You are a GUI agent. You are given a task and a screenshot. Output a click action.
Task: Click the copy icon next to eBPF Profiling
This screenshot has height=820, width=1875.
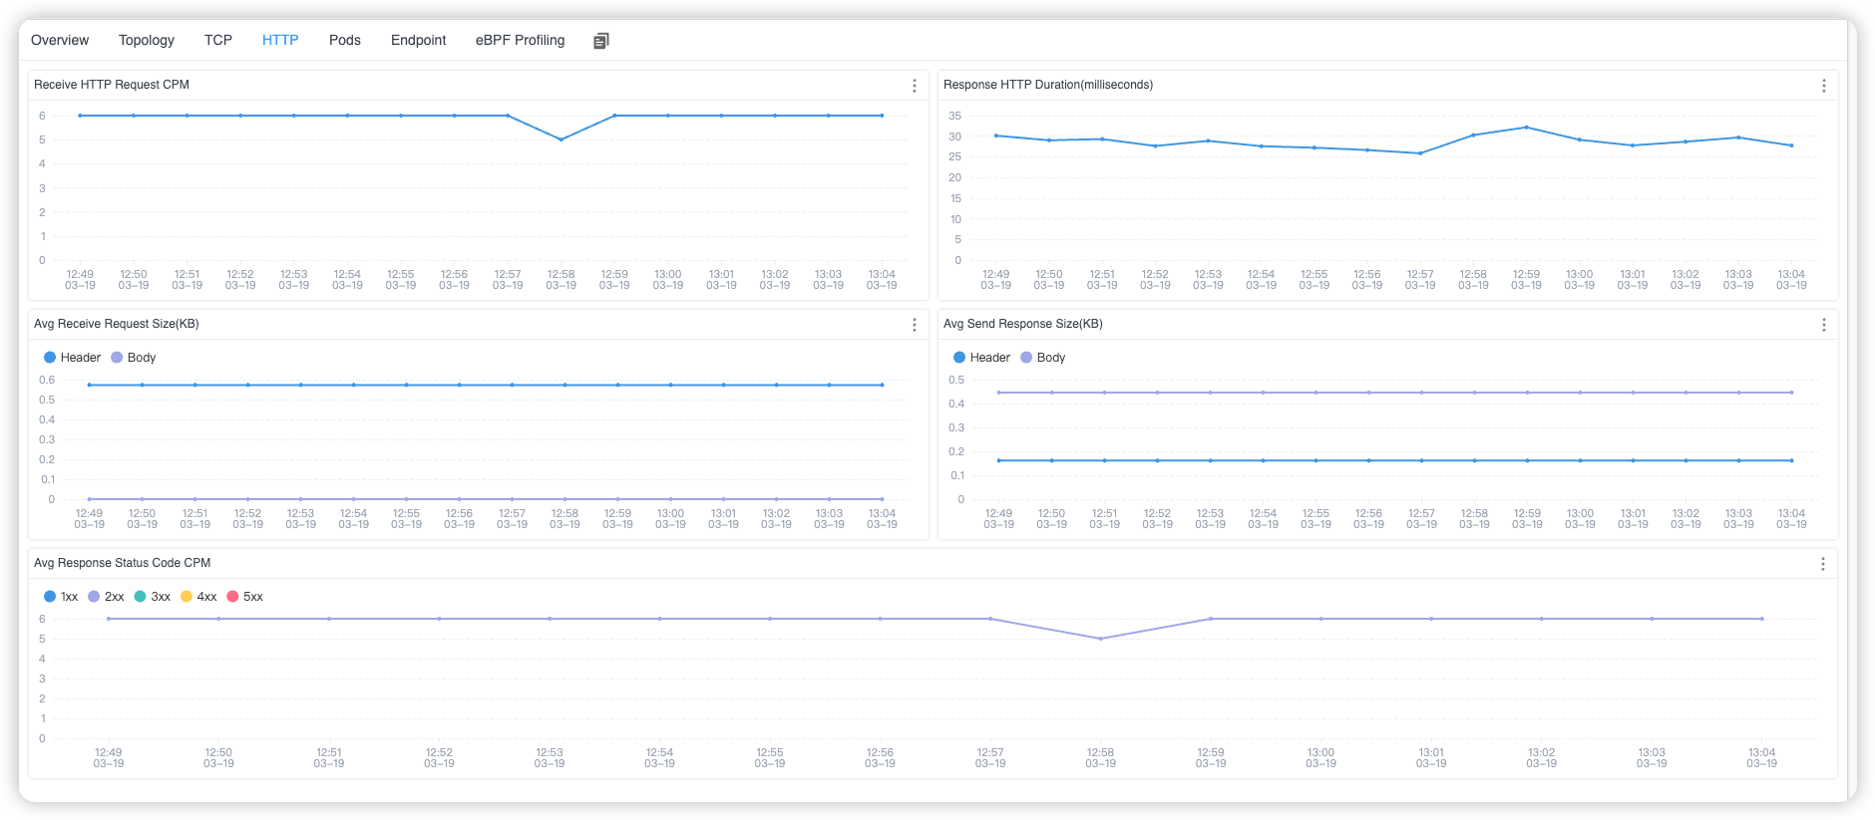point(600,41)
